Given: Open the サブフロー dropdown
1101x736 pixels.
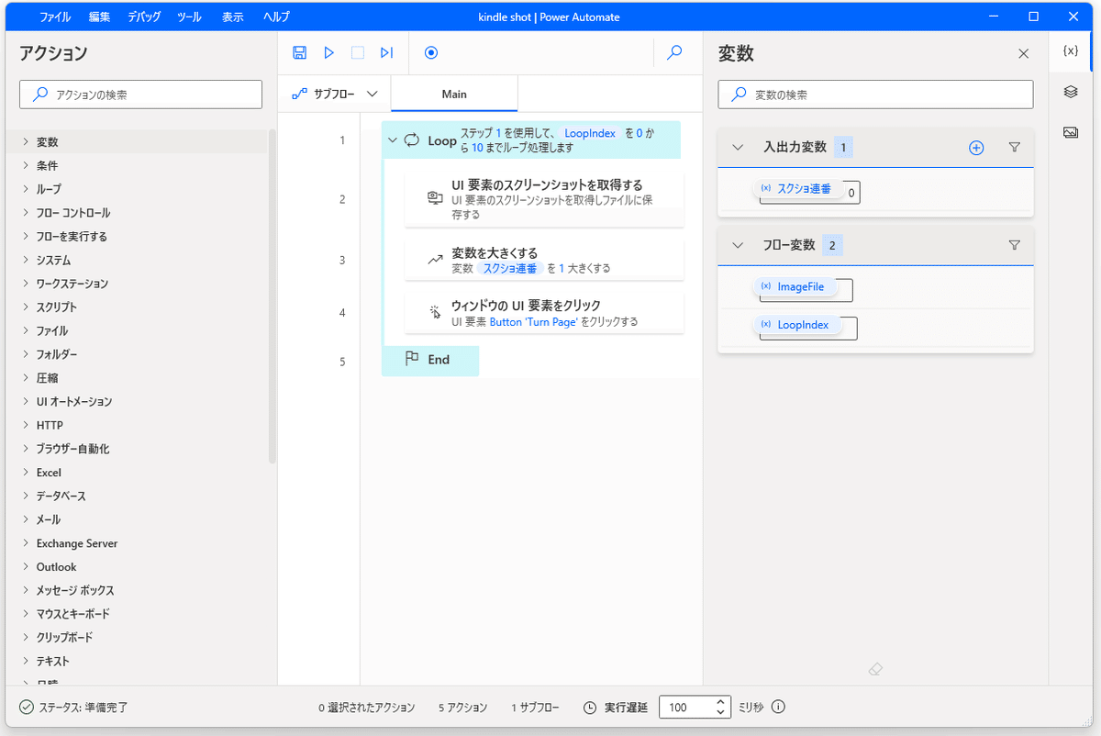Looking at the screenshot, I should coord(334,94).
